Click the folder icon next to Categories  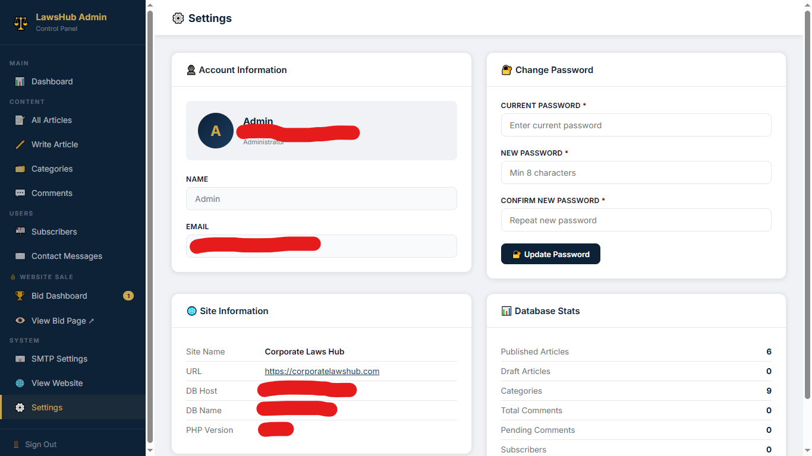point(20,169)
